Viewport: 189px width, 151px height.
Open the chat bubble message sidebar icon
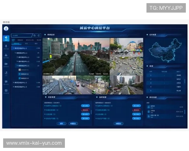click(x=6, y=82)
